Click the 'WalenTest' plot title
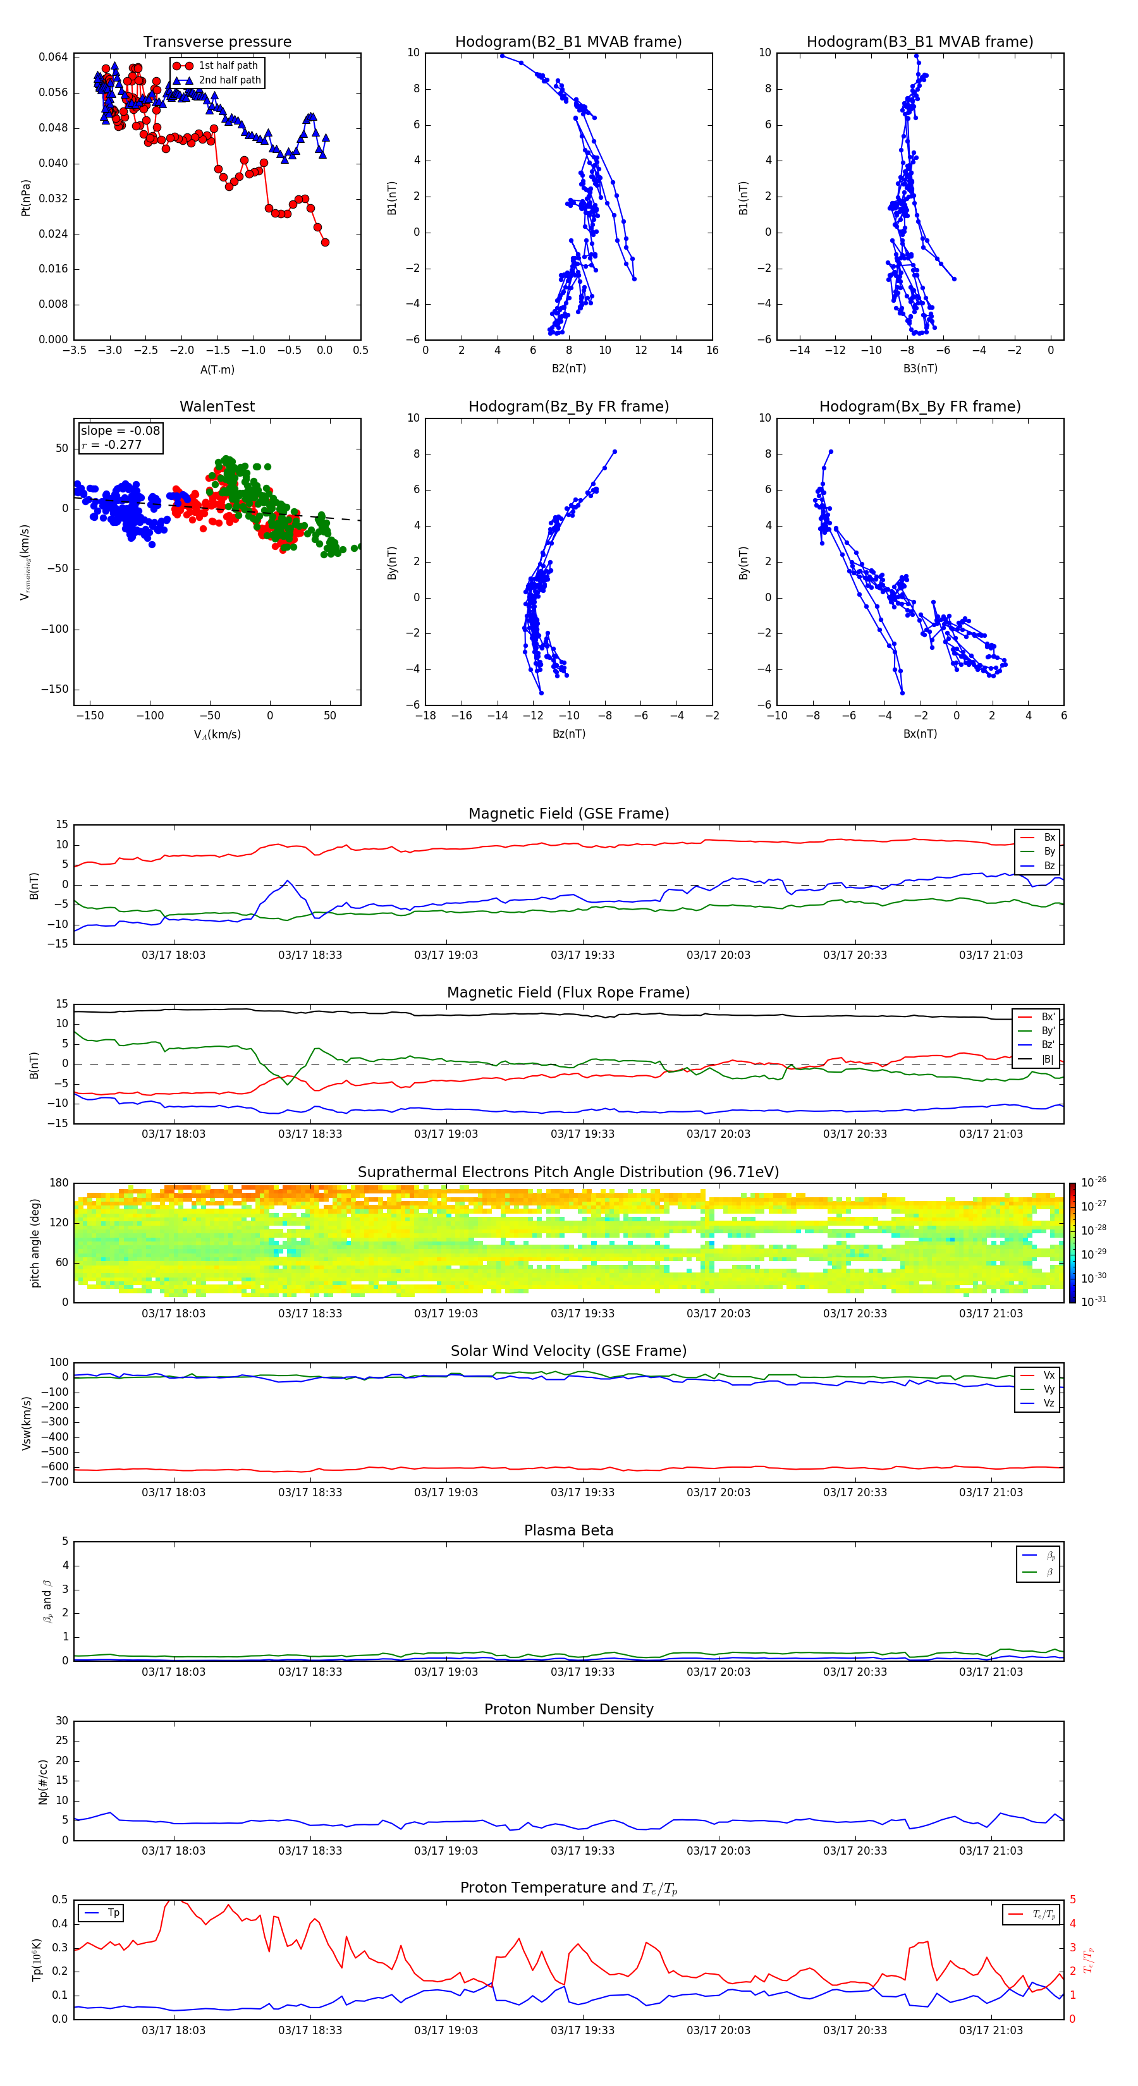Image resolution: width=1138 pixels, height=2086 pixels. pyautogui.click(x=217, y=406)
